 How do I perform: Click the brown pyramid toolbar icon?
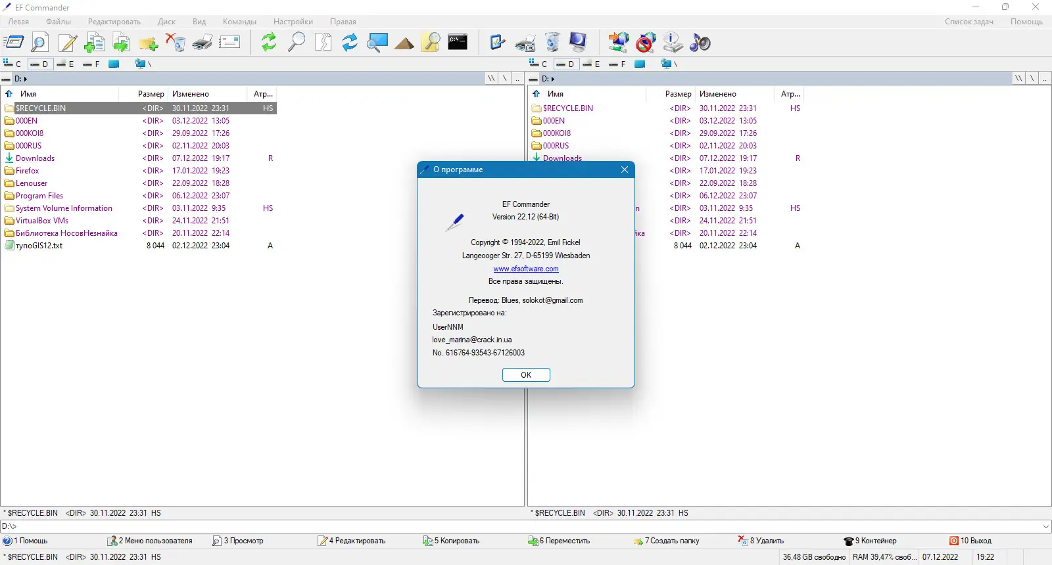[404, 43]
